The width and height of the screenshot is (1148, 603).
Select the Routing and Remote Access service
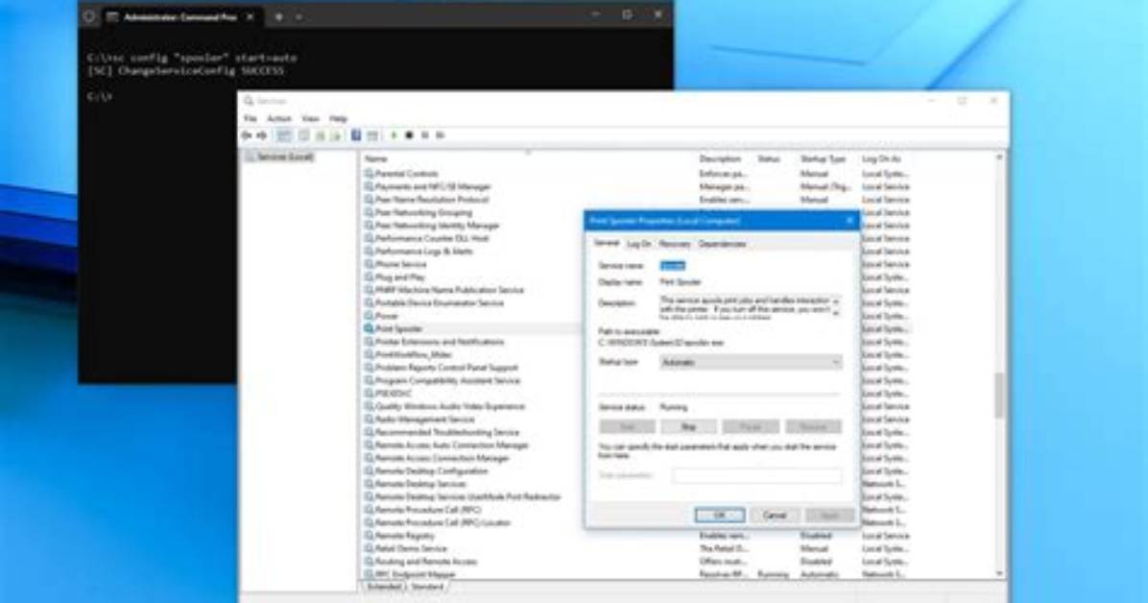tap(426, 562)
